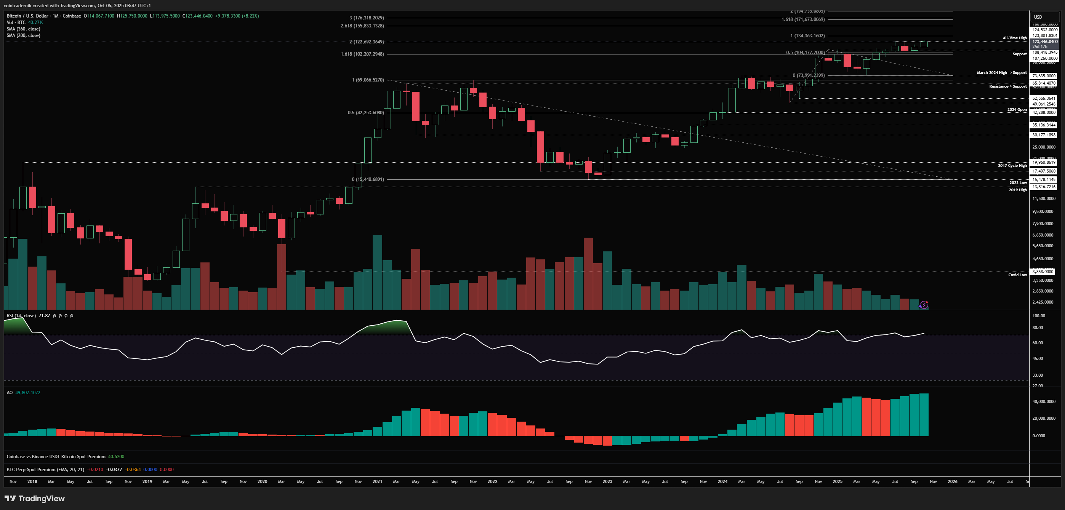Click the 2024 label on time axis
Image resolution: width=1065 pixels, height=510 pixels.
point(722,481)
